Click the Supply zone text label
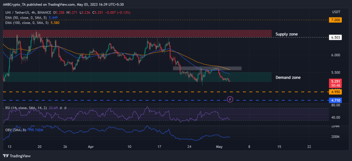Viewport: 352px width, 161px height. [286, 34]
